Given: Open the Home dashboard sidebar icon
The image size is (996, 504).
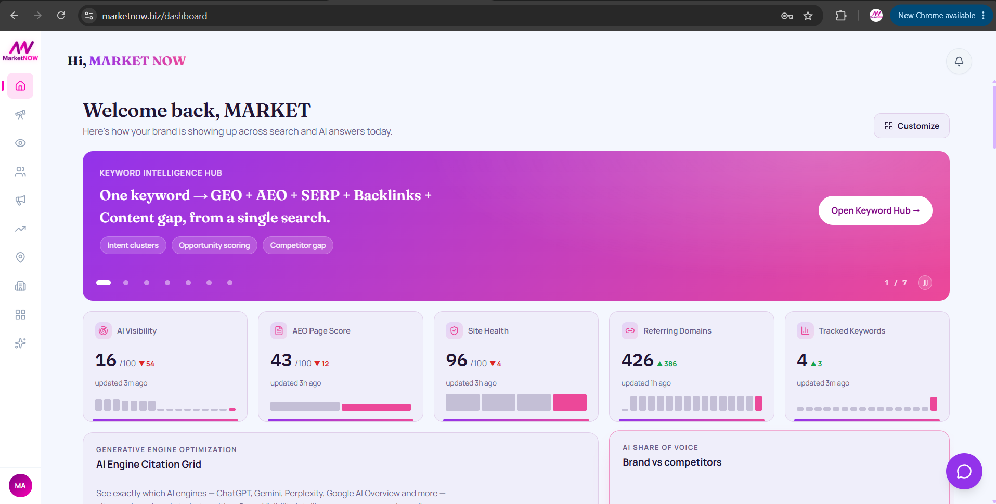Looking at the screenshot, I should tap(20, 86).
